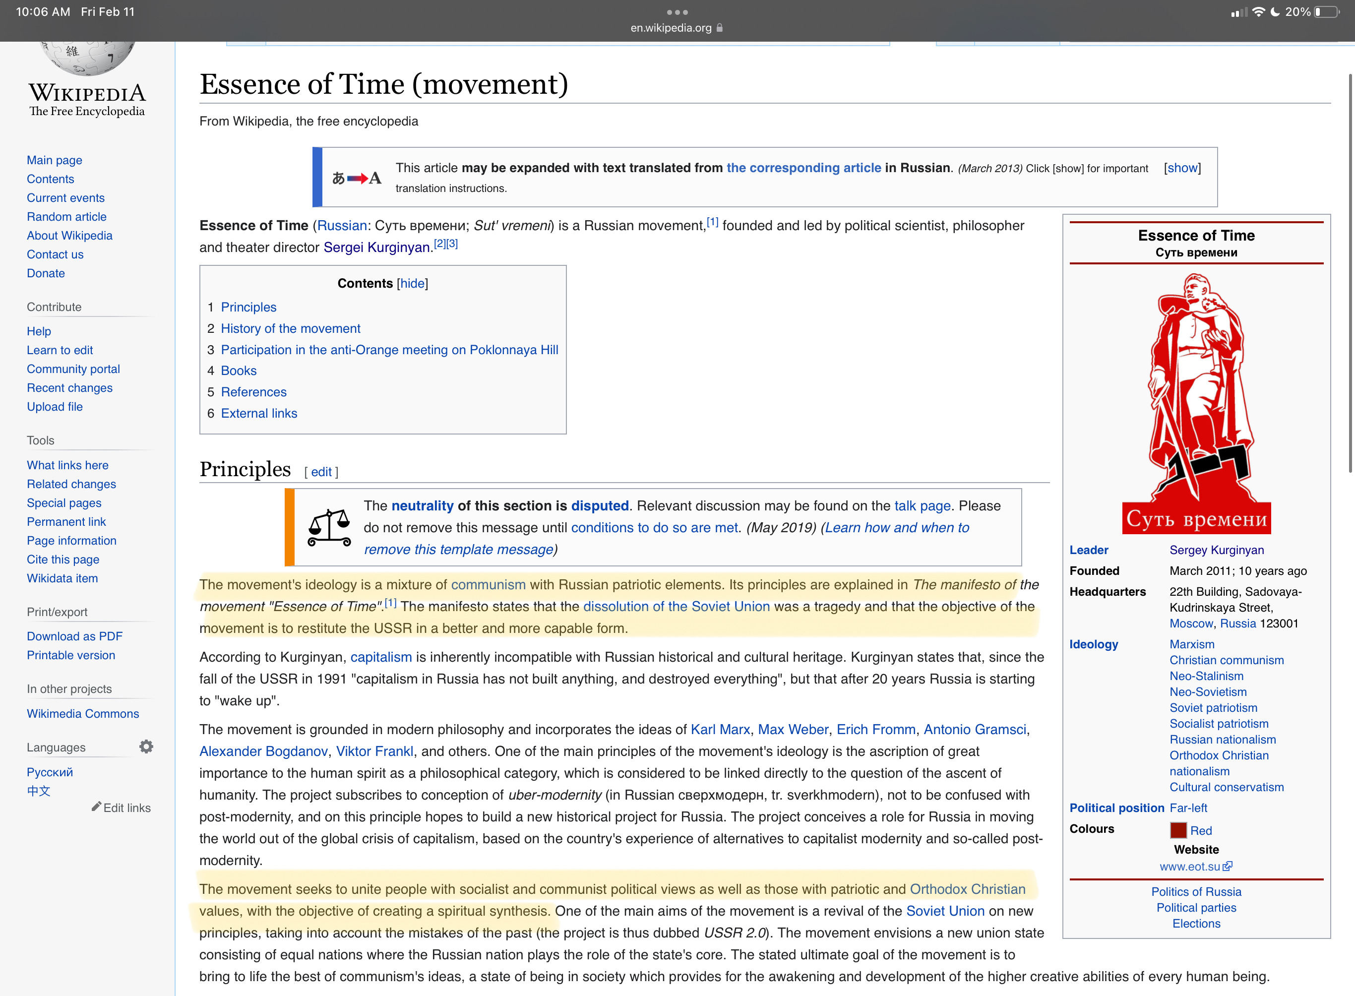Click the external link icon after www.eot.su
Screen dimensions: 1355x996
point(1227,867)
